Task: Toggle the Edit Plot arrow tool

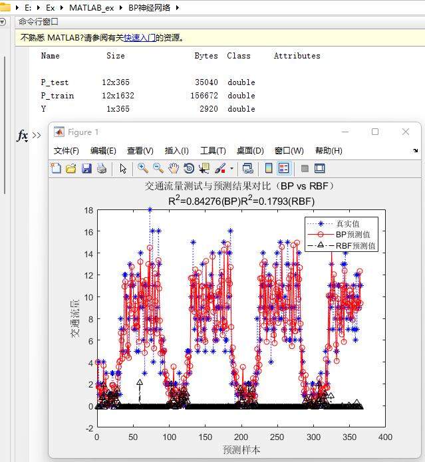Action: 123,169
